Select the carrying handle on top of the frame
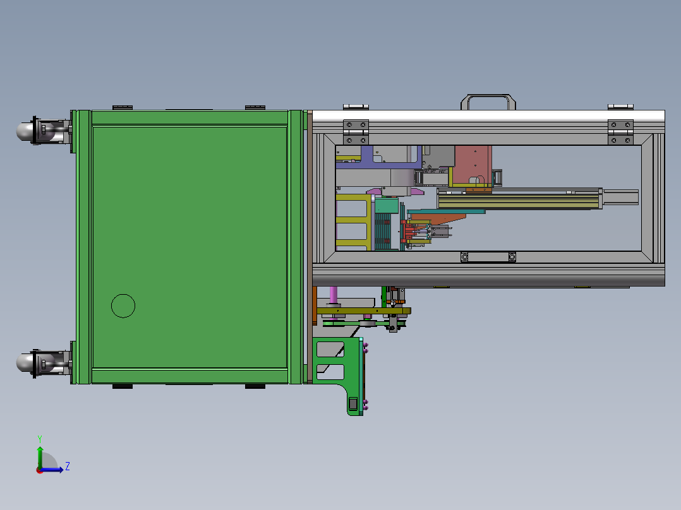This screenshot has height=510, width=681. coord(488,102)
